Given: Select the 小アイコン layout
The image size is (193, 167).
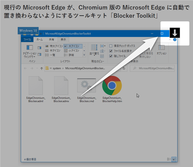Looking at the screenshot, I should coord(72,51).
